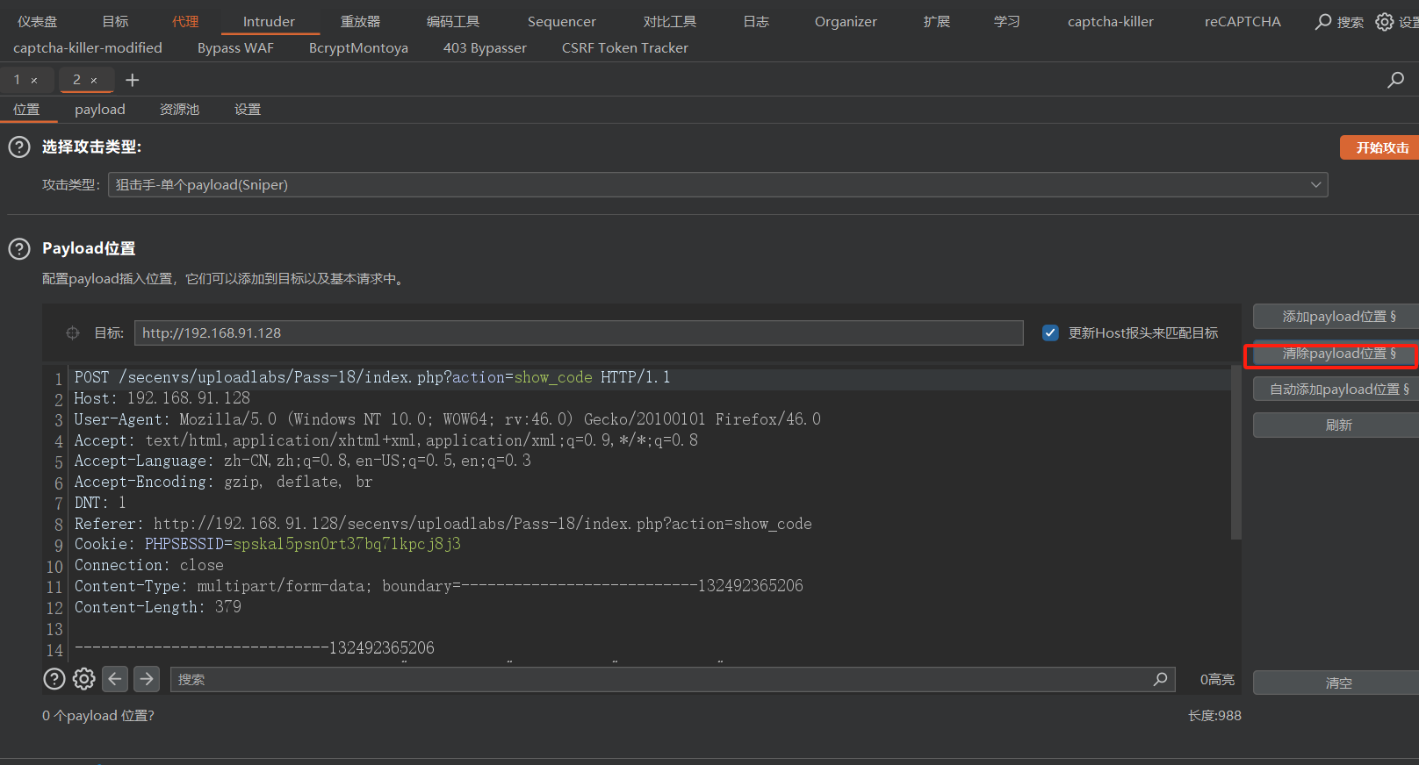Open the 目标 tab
Screen dimensions: 1419x765
pyautogui.click(x=115, y=21)
